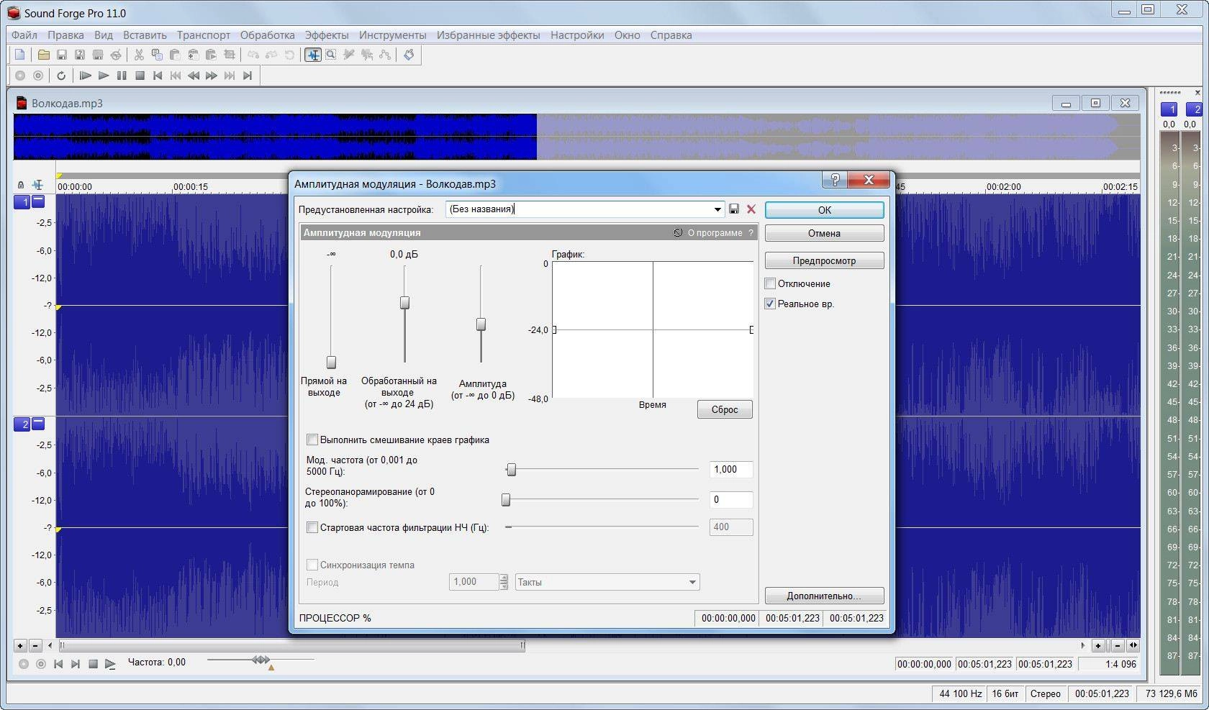Uncheck the Реальное вр. checkbox
This screenshot has height=710, width=1209.
click(770, 304)
